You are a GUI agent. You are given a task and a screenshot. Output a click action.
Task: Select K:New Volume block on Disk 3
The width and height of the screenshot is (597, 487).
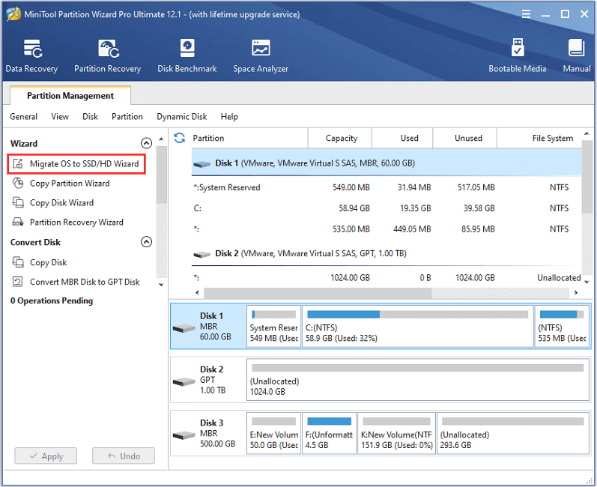[x=397, y=433]
